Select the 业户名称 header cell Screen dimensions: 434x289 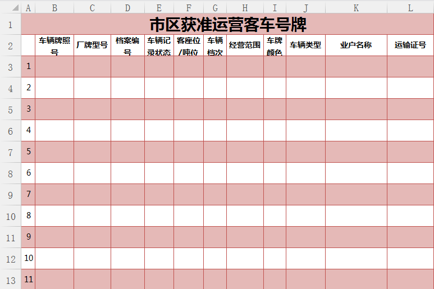pyautogui.click(x=356, y=45)
